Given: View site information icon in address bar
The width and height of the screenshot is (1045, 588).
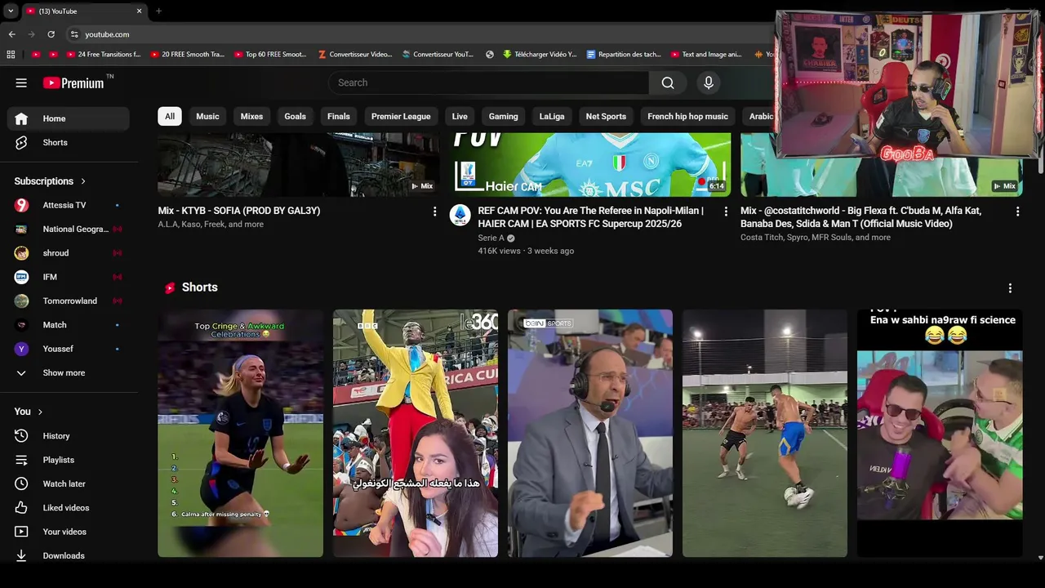Looking at the screenshot, I should tap(74, 34).
